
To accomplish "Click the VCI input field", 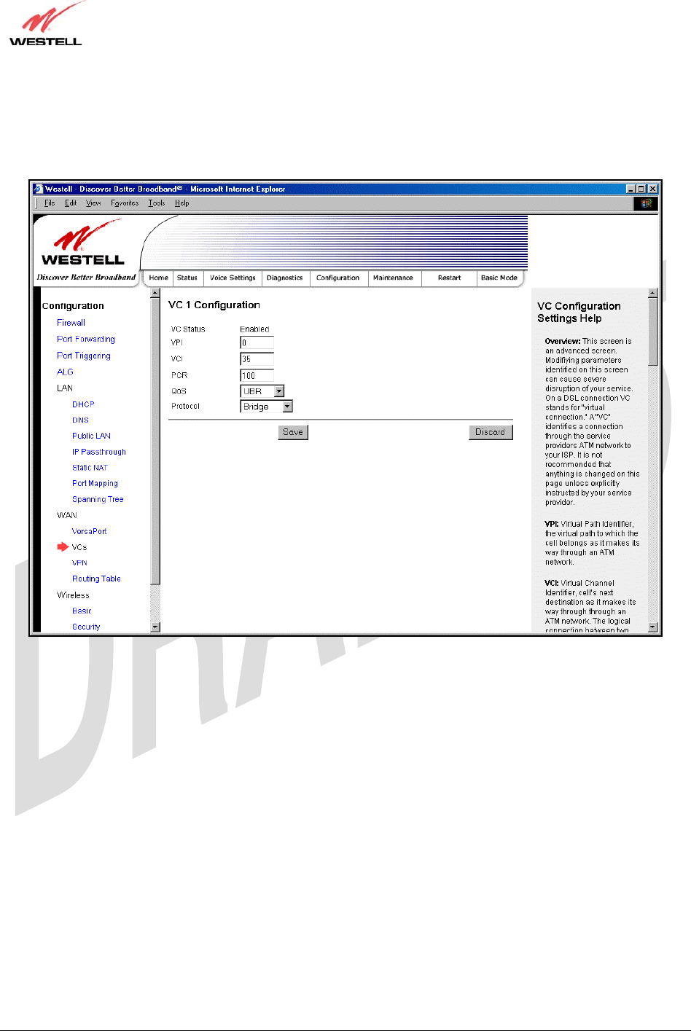I will click(257, 359).
